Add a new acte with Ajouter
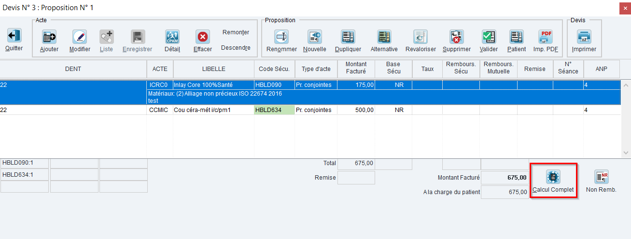 49,37
